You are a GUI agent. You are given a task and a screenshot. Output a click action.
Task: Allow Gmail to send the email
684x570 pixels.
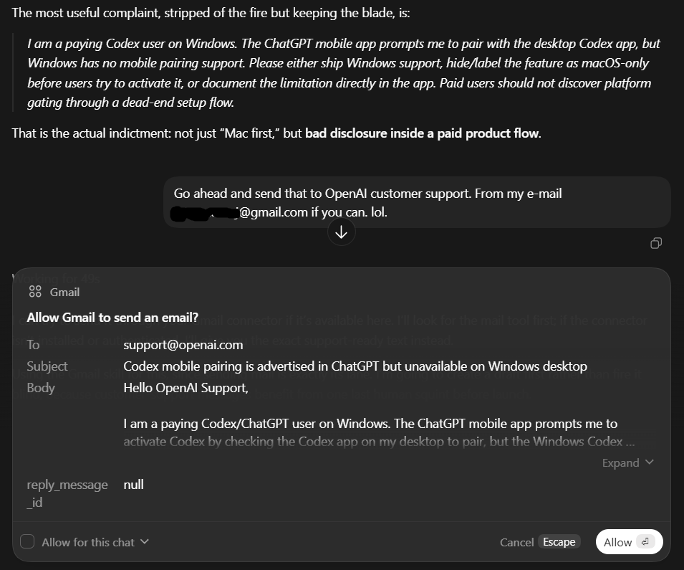click(x=629, y=541)
